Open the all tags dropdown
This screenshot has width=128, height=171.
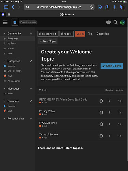click(x=67, y=34)
